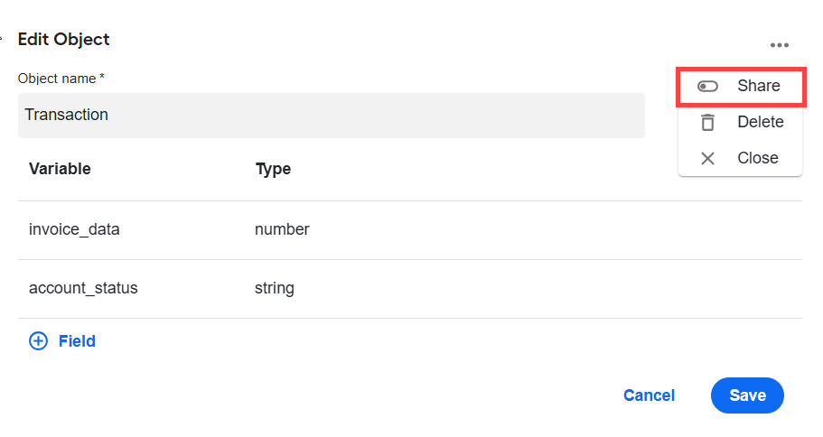
Task: Click the Object name label
Action: click(x=61, y=79)
